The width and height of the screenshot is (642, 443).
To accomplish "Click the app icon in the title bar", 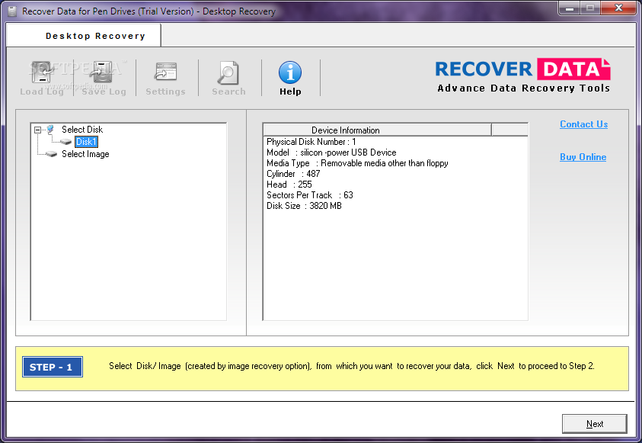I will [13, 11].
